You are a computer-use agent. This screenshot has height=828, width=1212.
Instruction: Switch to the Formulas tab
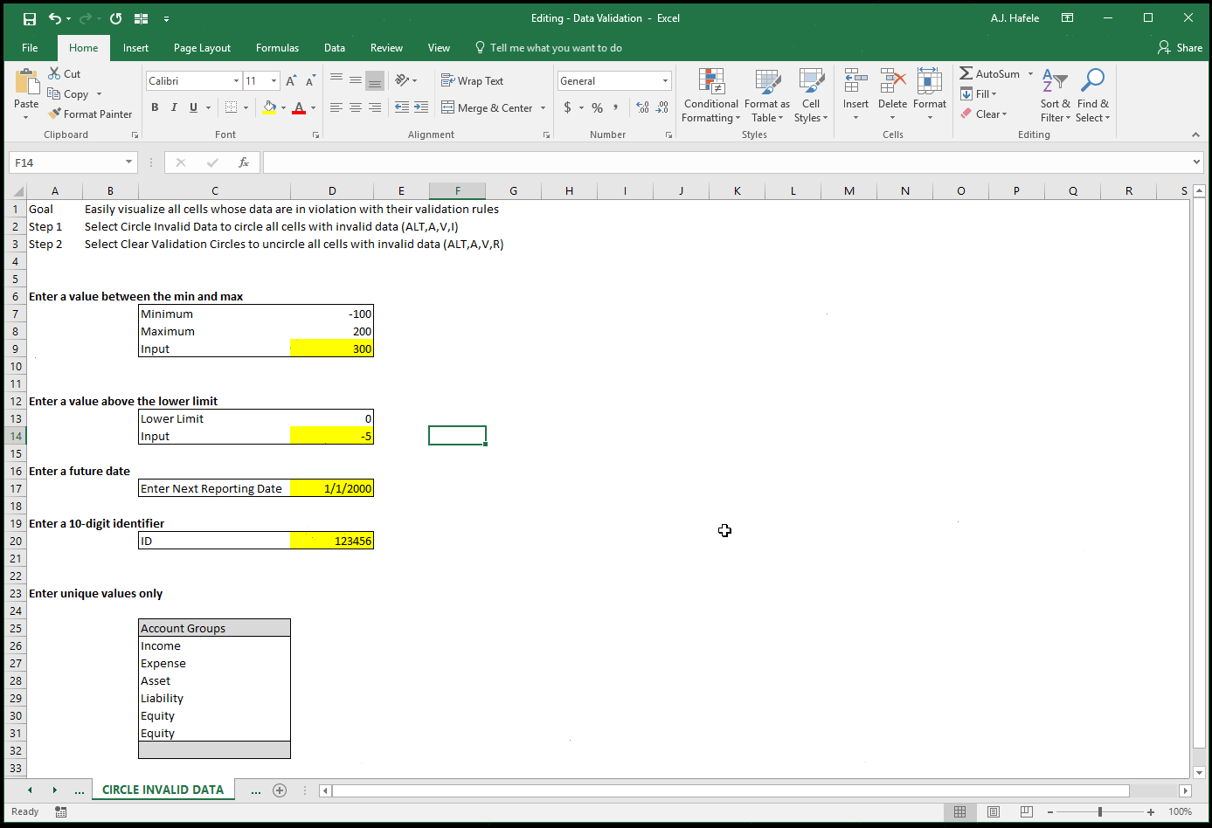pos(277,48)
